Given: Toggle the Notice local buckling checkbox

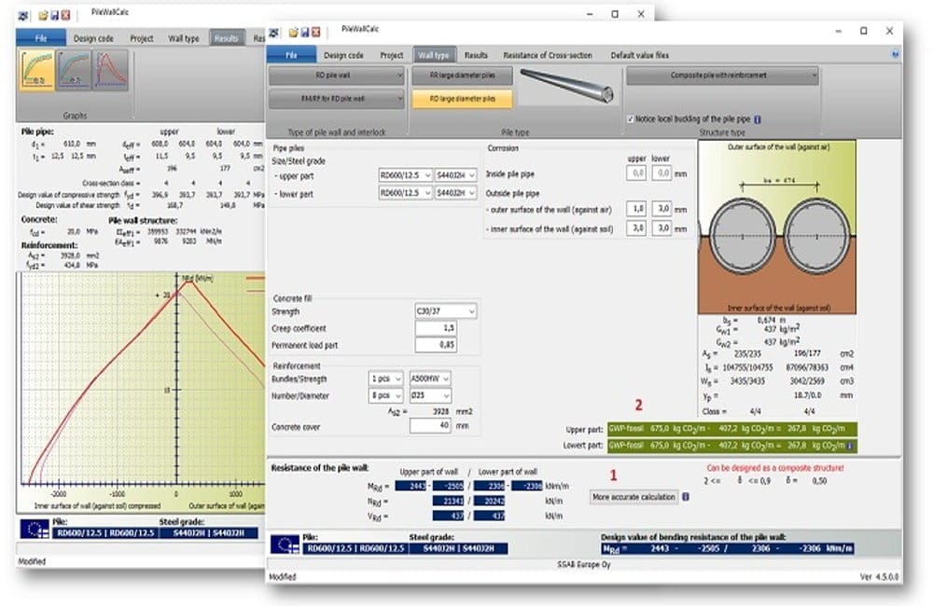Looking at the screenshot, I should (x=631, y=118).
